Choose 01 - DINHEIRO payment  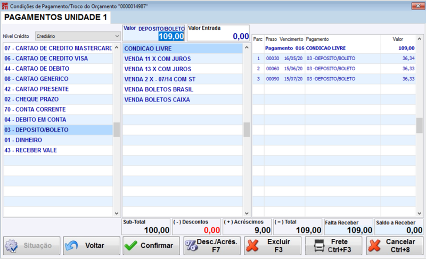coord(58,140)
